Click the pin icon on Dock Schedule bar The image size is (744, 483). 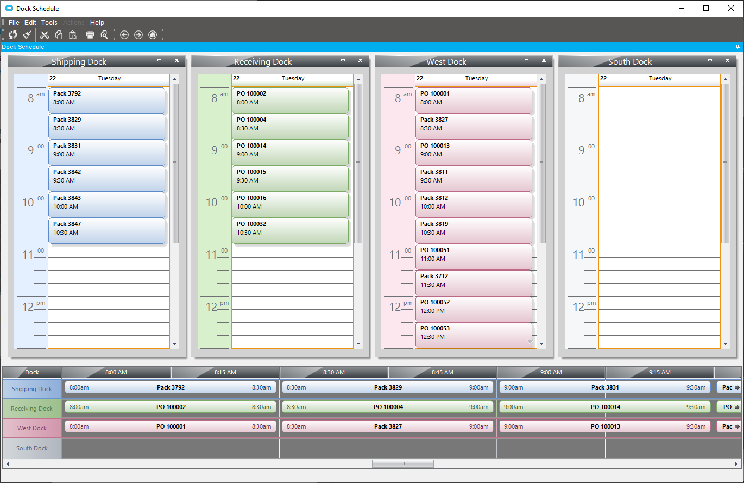click(x=737, y=47)
